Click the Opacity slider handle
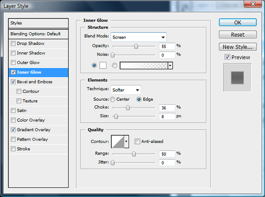Image resolution: width=265 pixels, height=197 pixels. 136,46
